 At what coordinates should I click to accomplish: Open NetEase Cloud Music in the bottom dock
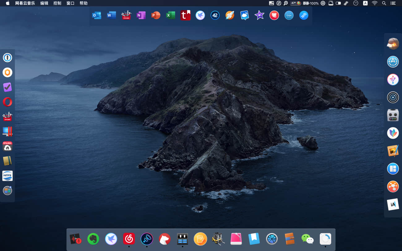point(129,239)
